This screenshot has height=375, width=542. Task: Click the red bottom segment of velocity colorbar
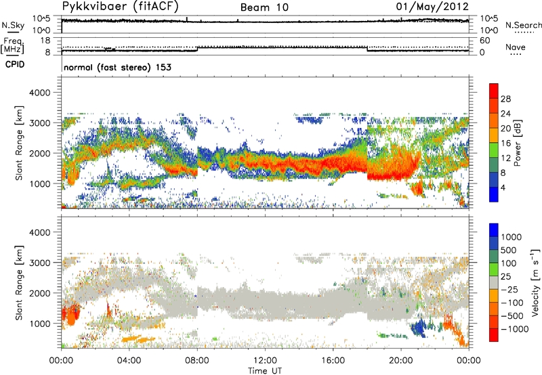coord(494,335)
